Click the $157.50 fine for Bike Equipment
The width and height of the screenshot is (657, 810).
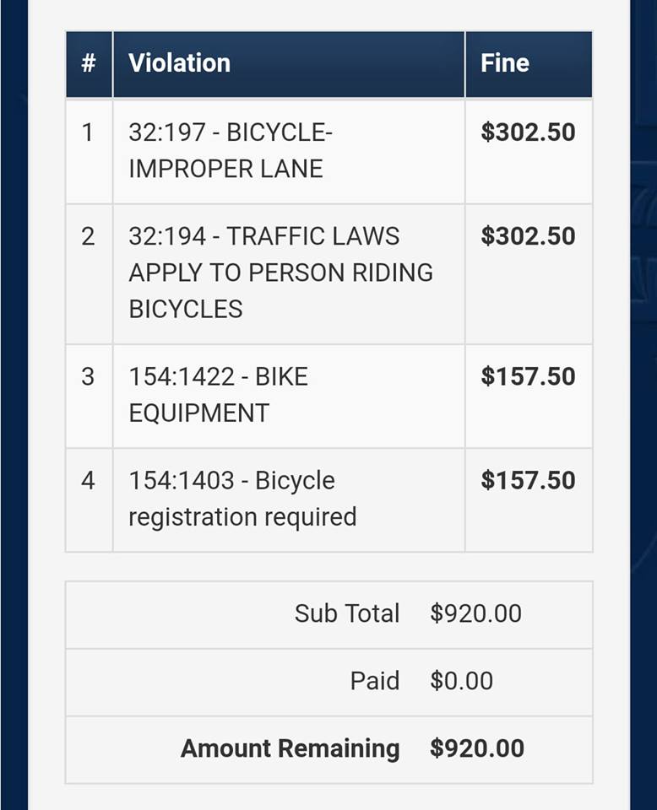[x=528, y=376]
